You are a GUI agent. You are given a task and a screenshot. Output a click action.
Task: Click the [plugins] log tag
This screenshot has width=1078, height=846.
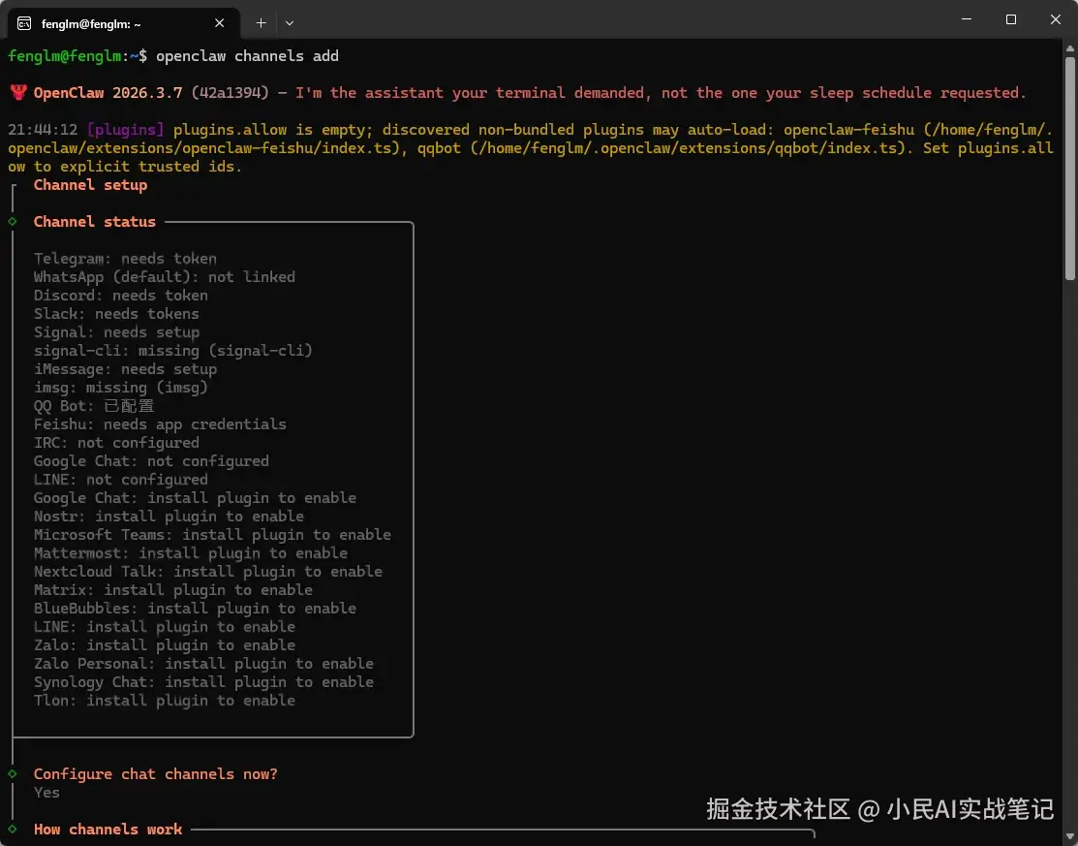point(125,129)
